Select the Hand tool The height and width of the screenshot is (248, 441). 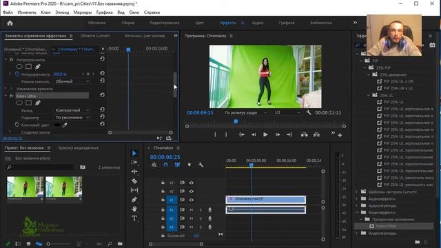(x=134, y=209)
